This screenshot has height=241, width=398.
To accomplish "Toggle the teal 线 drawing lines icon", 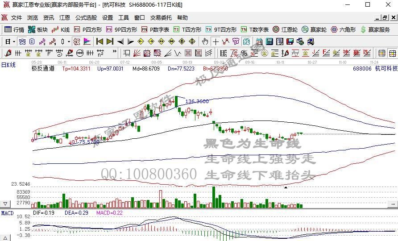I will point(246,42).
